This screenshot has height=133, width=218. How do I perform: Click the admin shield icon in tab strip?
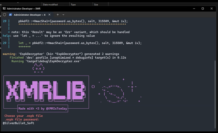(4, 15)
